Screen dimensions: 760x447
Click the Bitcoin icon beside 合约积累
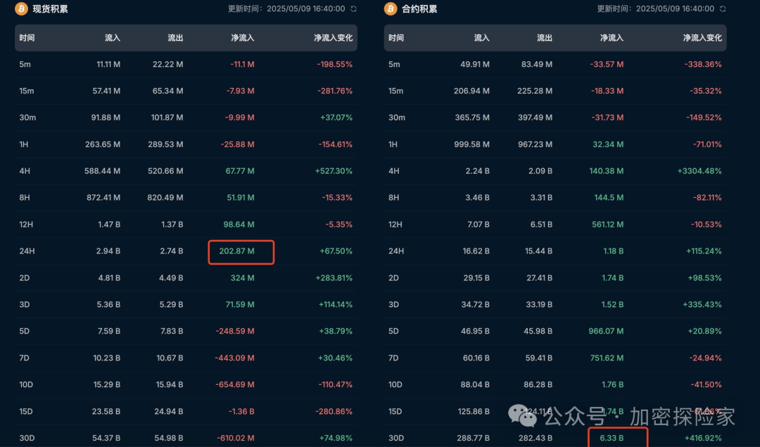(x=391, y=8)
